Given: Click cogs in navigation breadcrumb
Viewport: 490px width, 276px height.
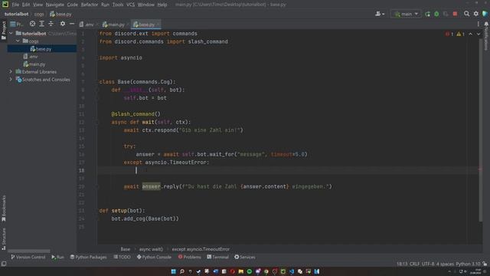Looking at the screenshot, I should click(39, 14).
